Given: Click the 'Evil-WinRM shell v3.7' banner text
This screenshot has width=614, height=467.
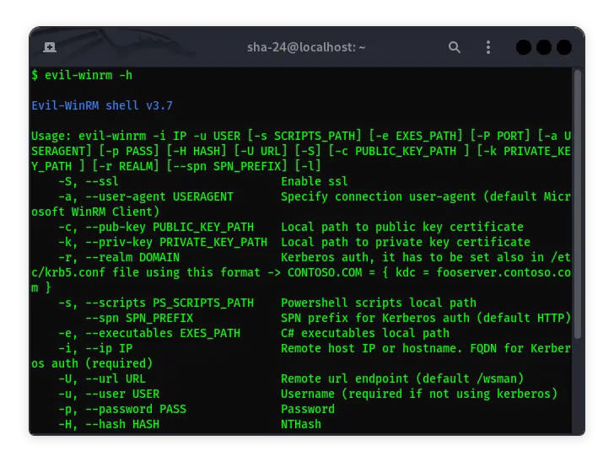Looking at the screenshot, I should tap(102, 105).
